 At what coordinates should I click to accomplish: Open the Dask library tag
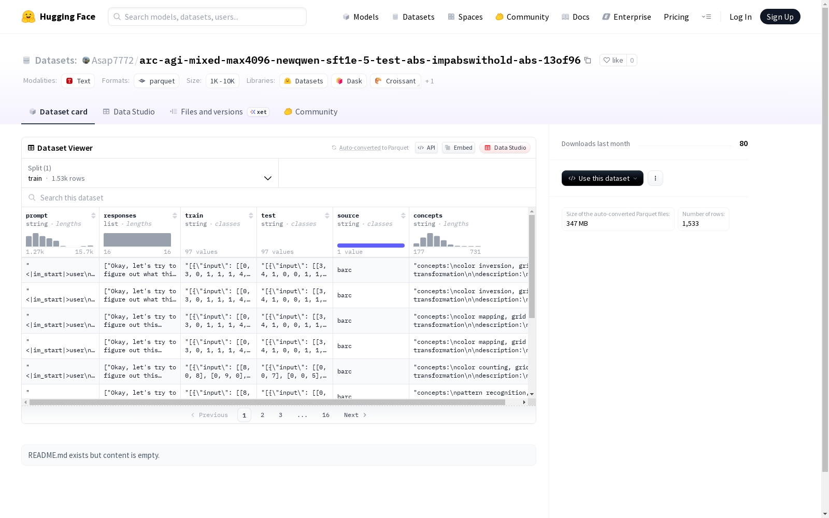click(x=349, y=81)
